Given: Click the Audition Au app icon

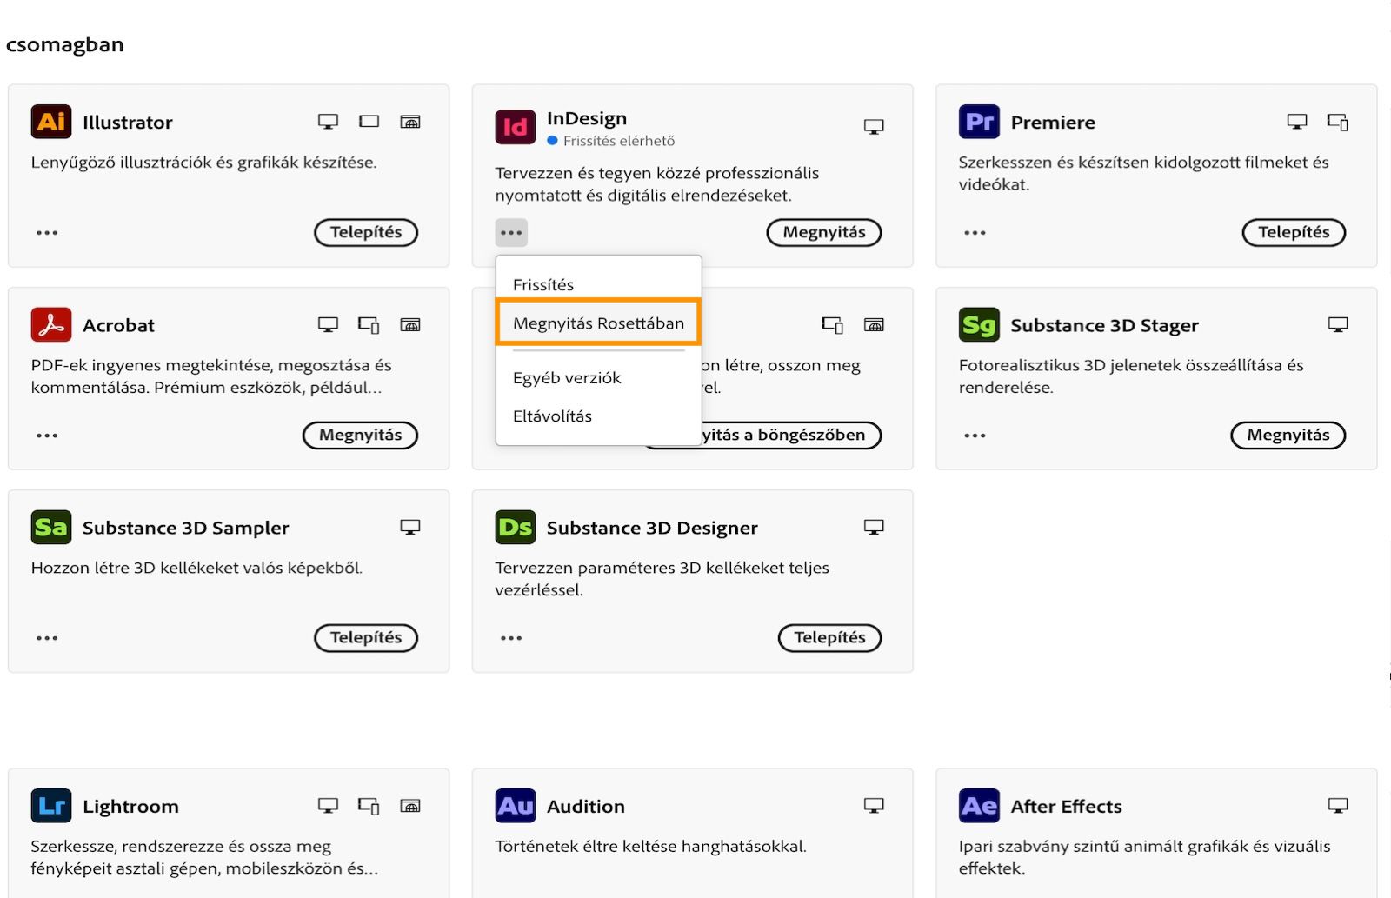Looking at the screenshot, I should coord(515,806).
